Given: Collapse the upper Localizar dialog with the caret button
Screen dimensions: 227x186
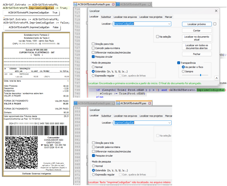Looking at the screenshot, I should click(217, 78).
